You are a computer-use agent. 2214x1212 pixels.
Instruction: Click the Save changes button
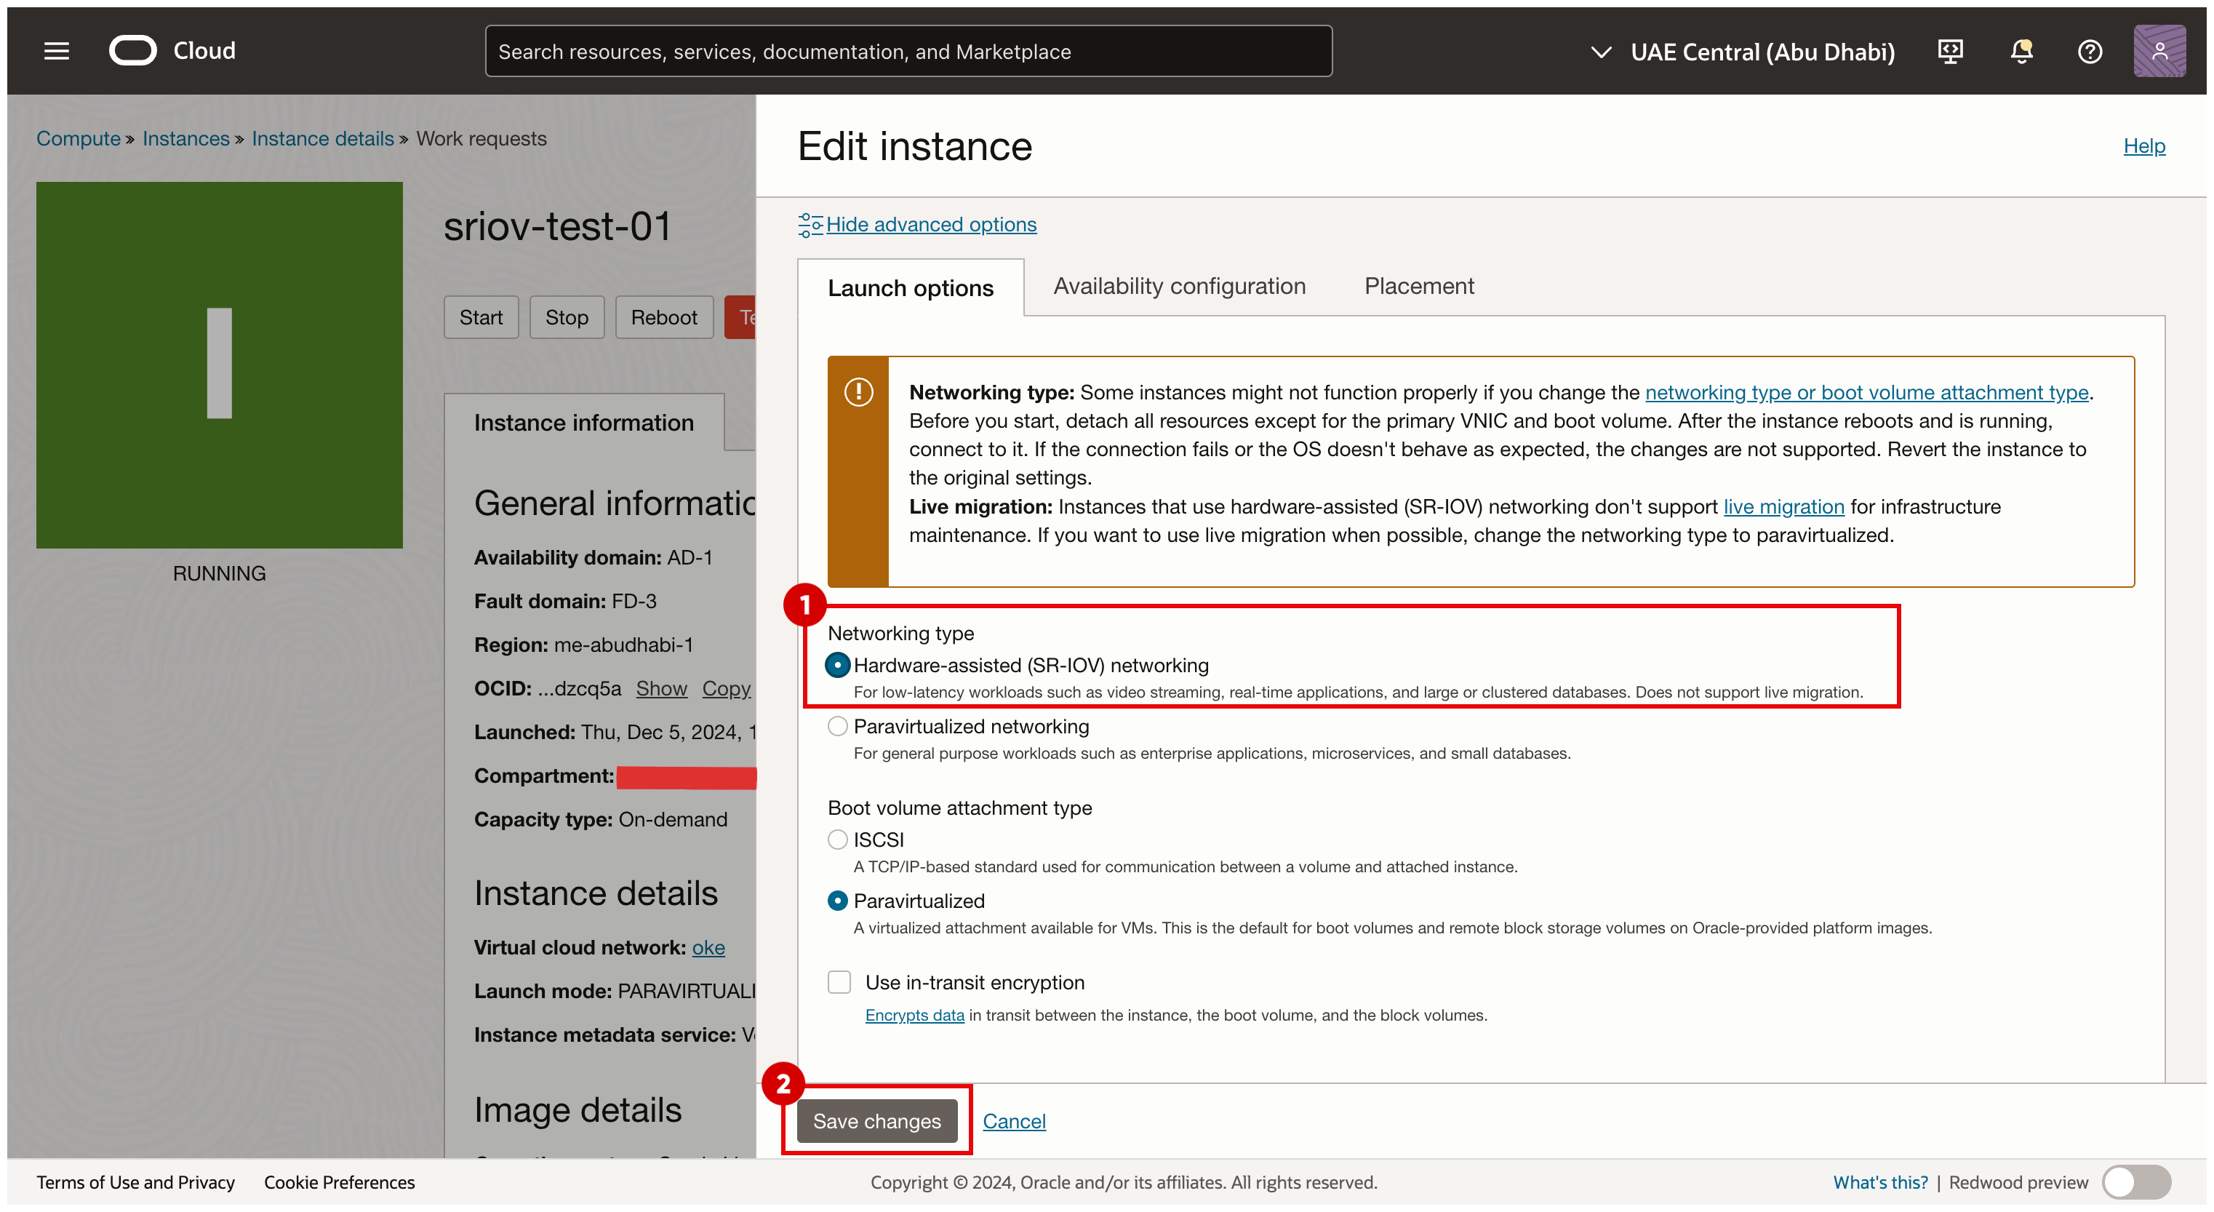coord(876,1121)
